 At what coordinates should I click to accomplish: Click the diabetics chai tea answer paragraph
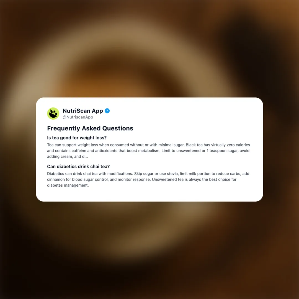pyautogui.click(x=148, y=179)
